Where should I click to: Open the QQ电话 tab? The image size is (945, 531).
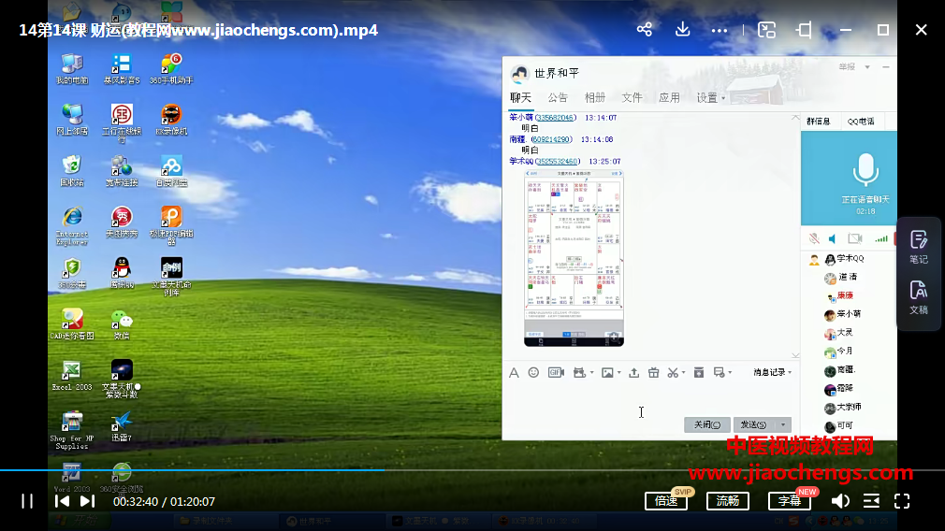(x=861, y=122)
